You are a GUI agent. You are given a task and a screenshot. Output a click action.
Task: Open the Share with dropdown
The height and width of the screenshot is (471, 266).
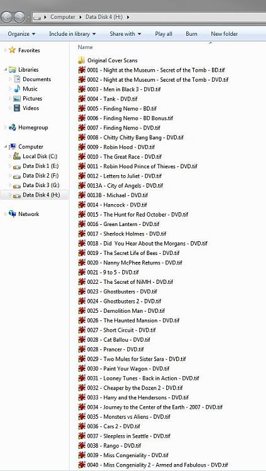[x=125, y=34]
